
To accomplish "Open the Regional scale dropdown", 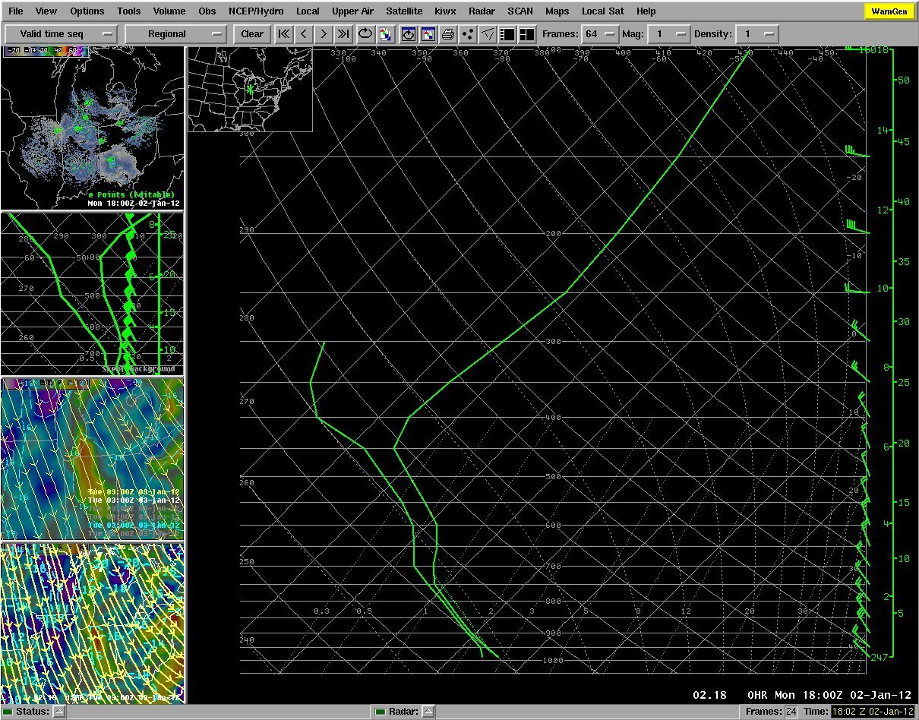I will (176, 33).
